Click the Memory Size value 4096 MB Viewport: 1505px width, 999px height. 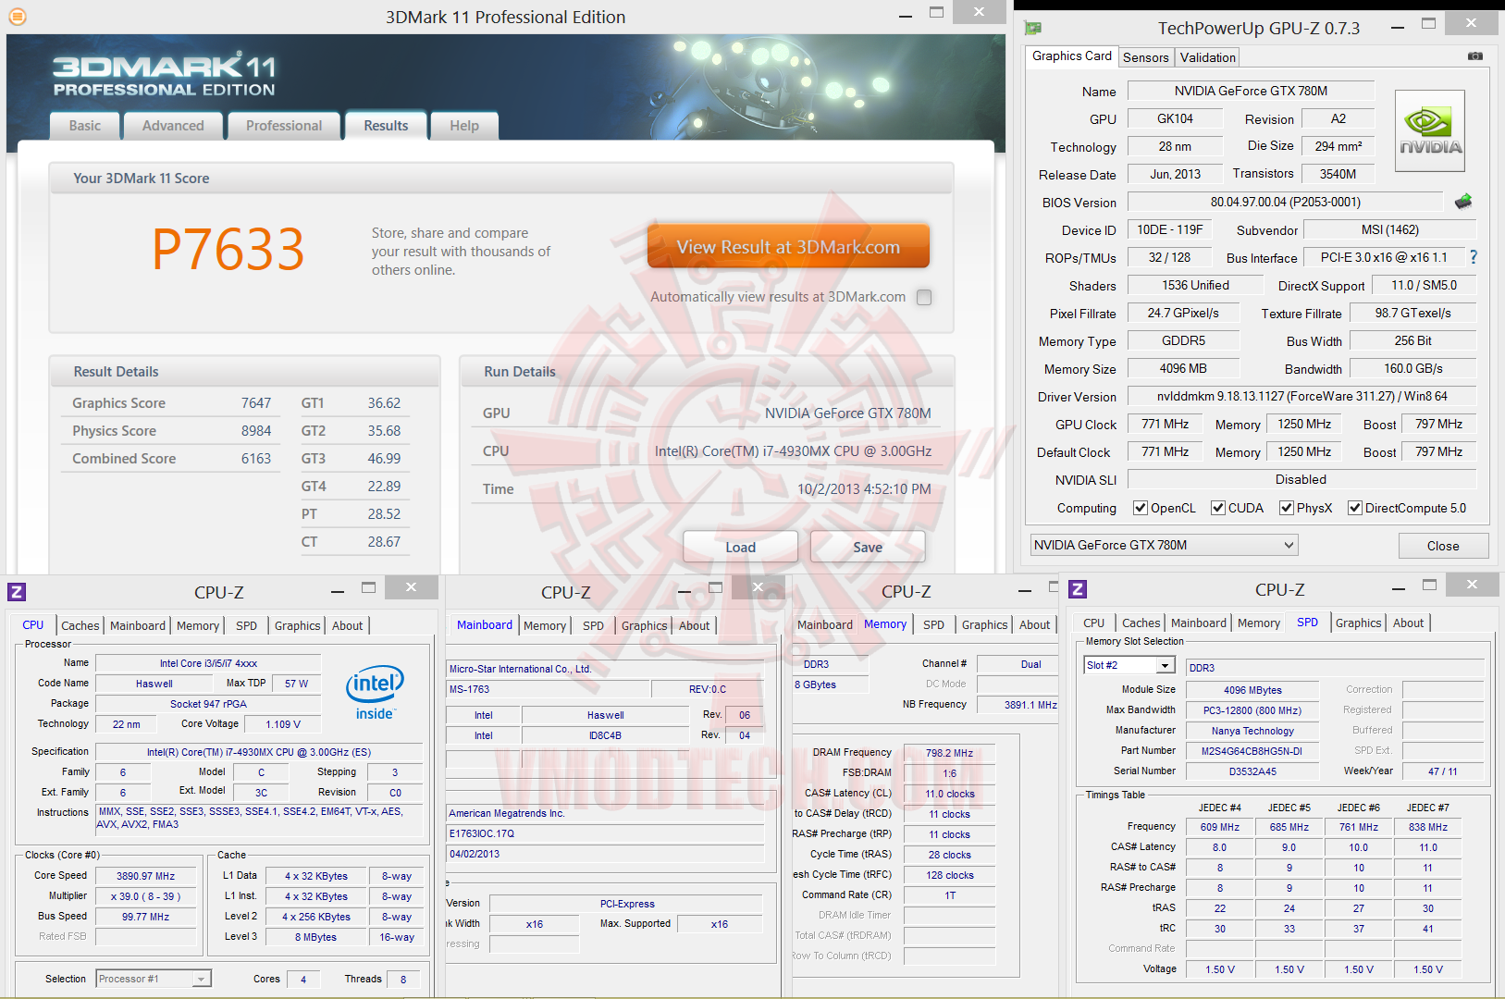point(1183,368)
